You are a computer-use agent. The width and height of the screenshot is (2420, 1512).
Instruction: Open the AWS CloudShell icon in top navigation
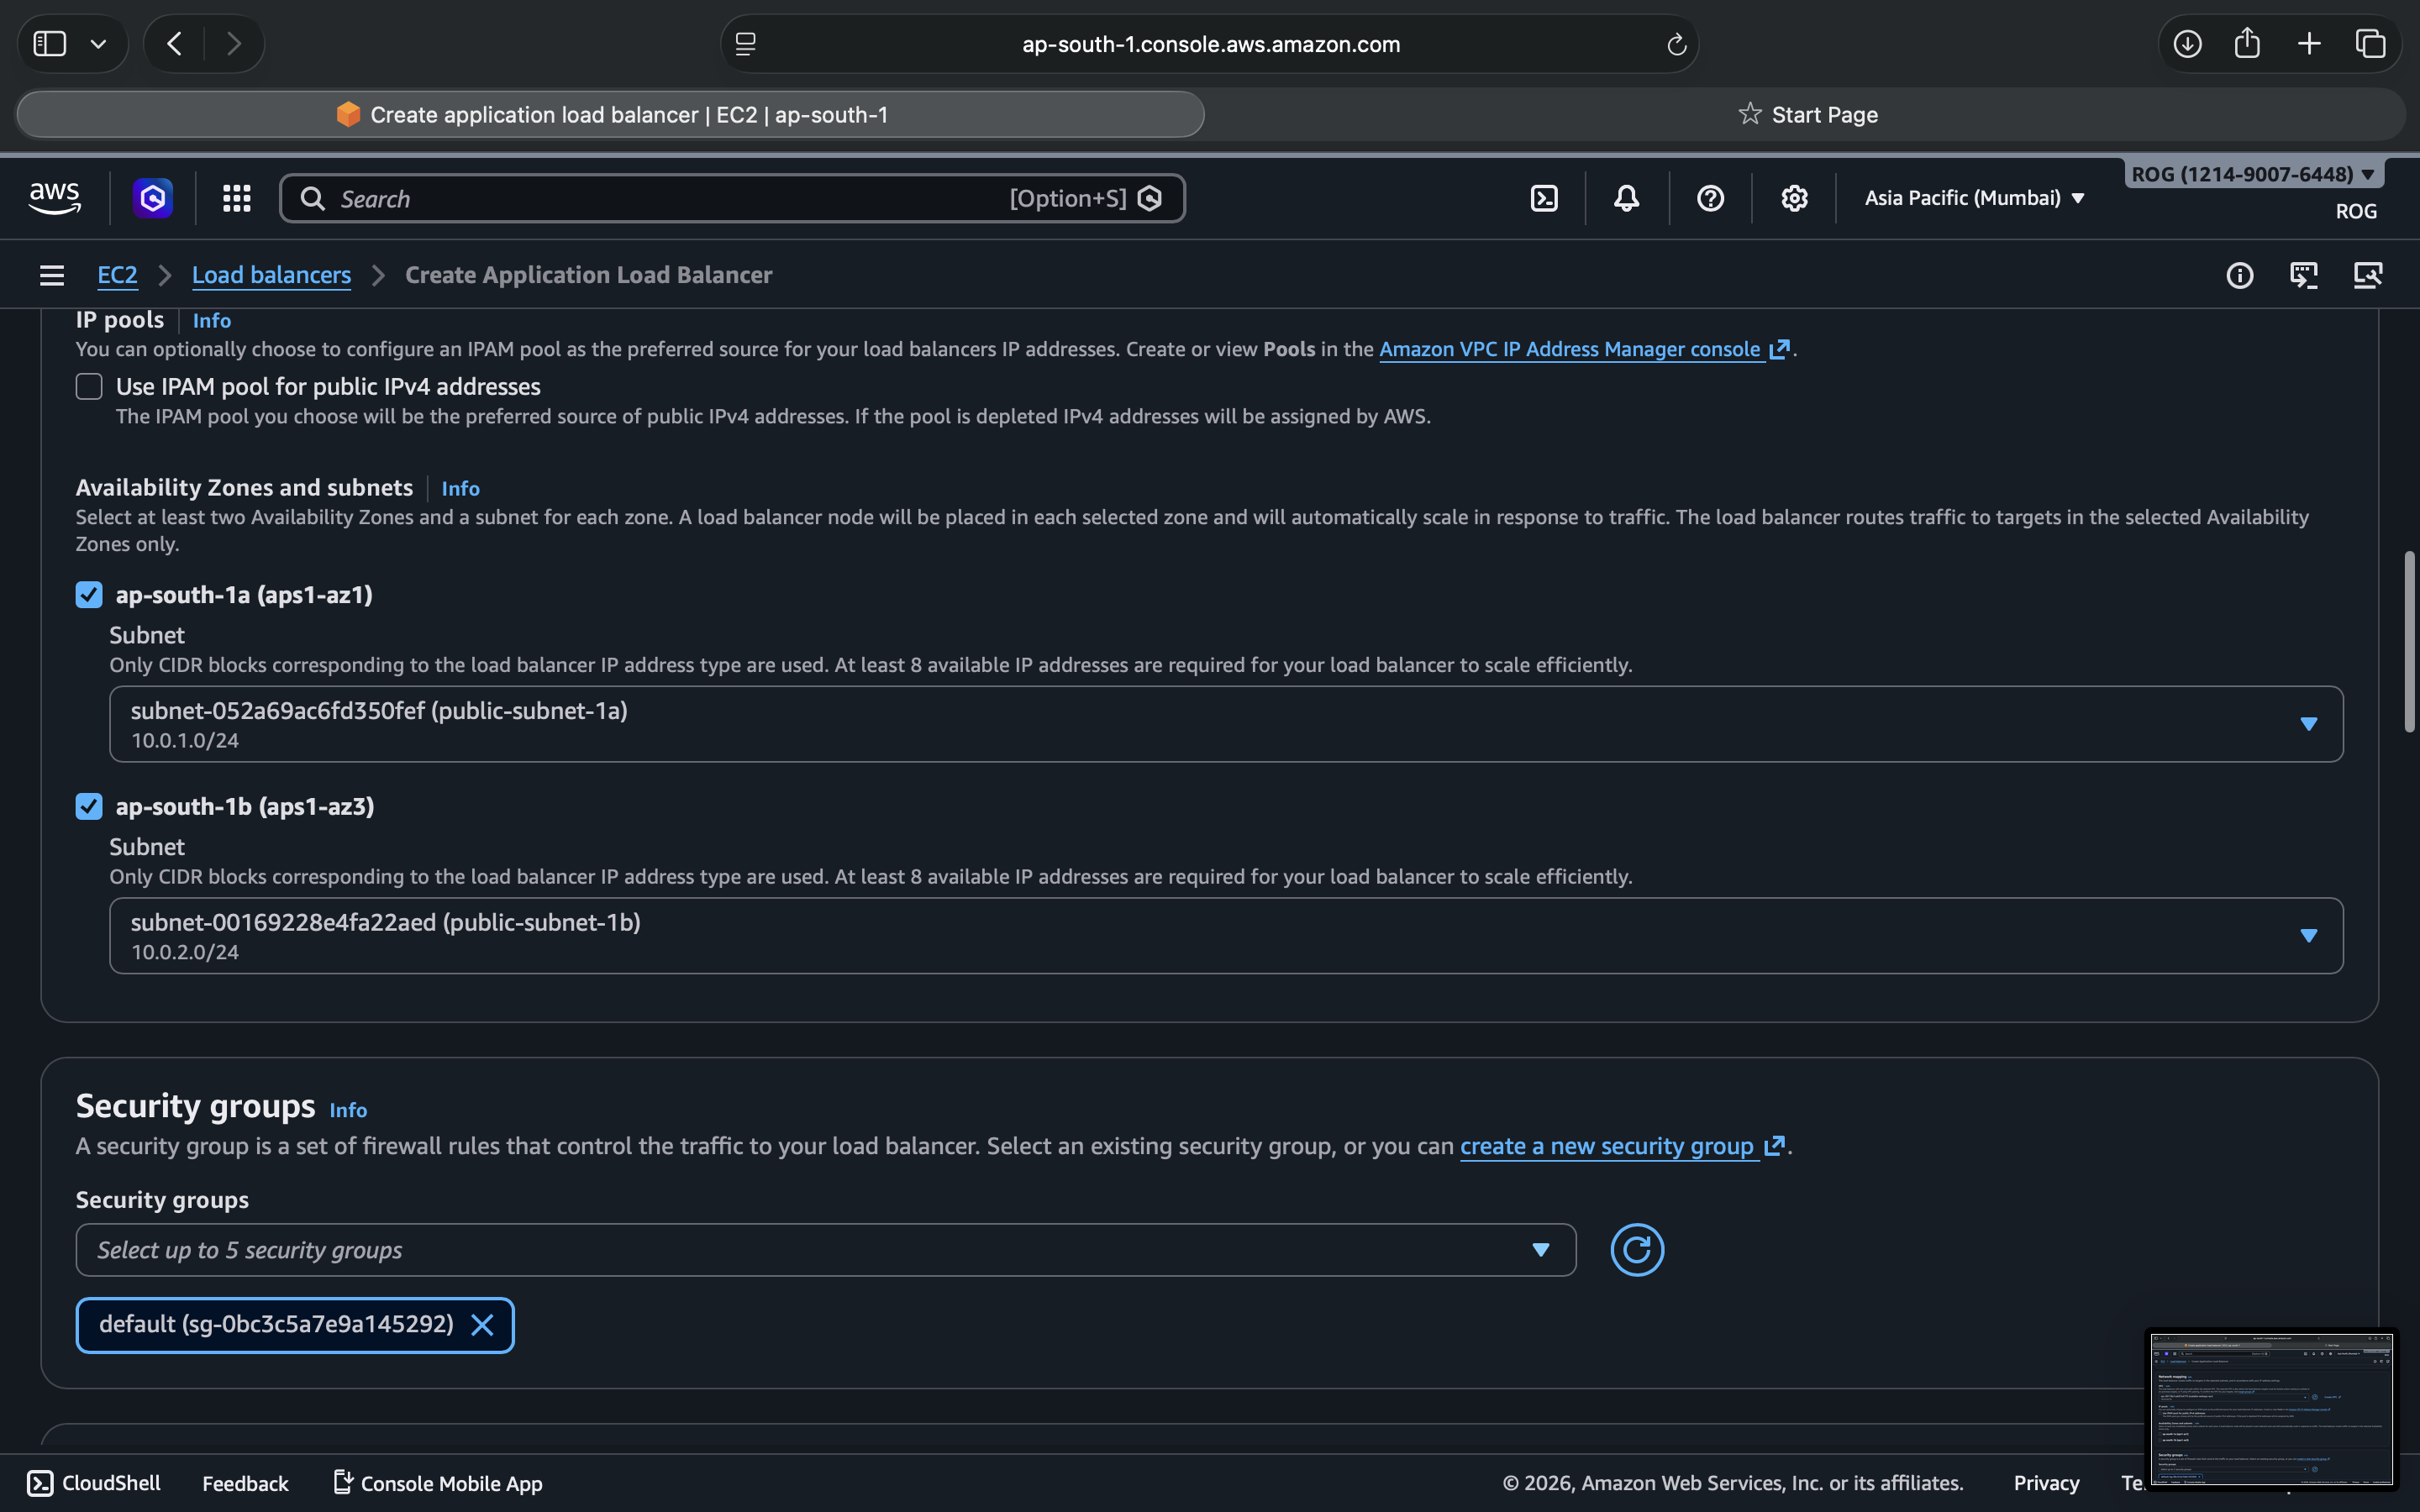(1544, 198)
